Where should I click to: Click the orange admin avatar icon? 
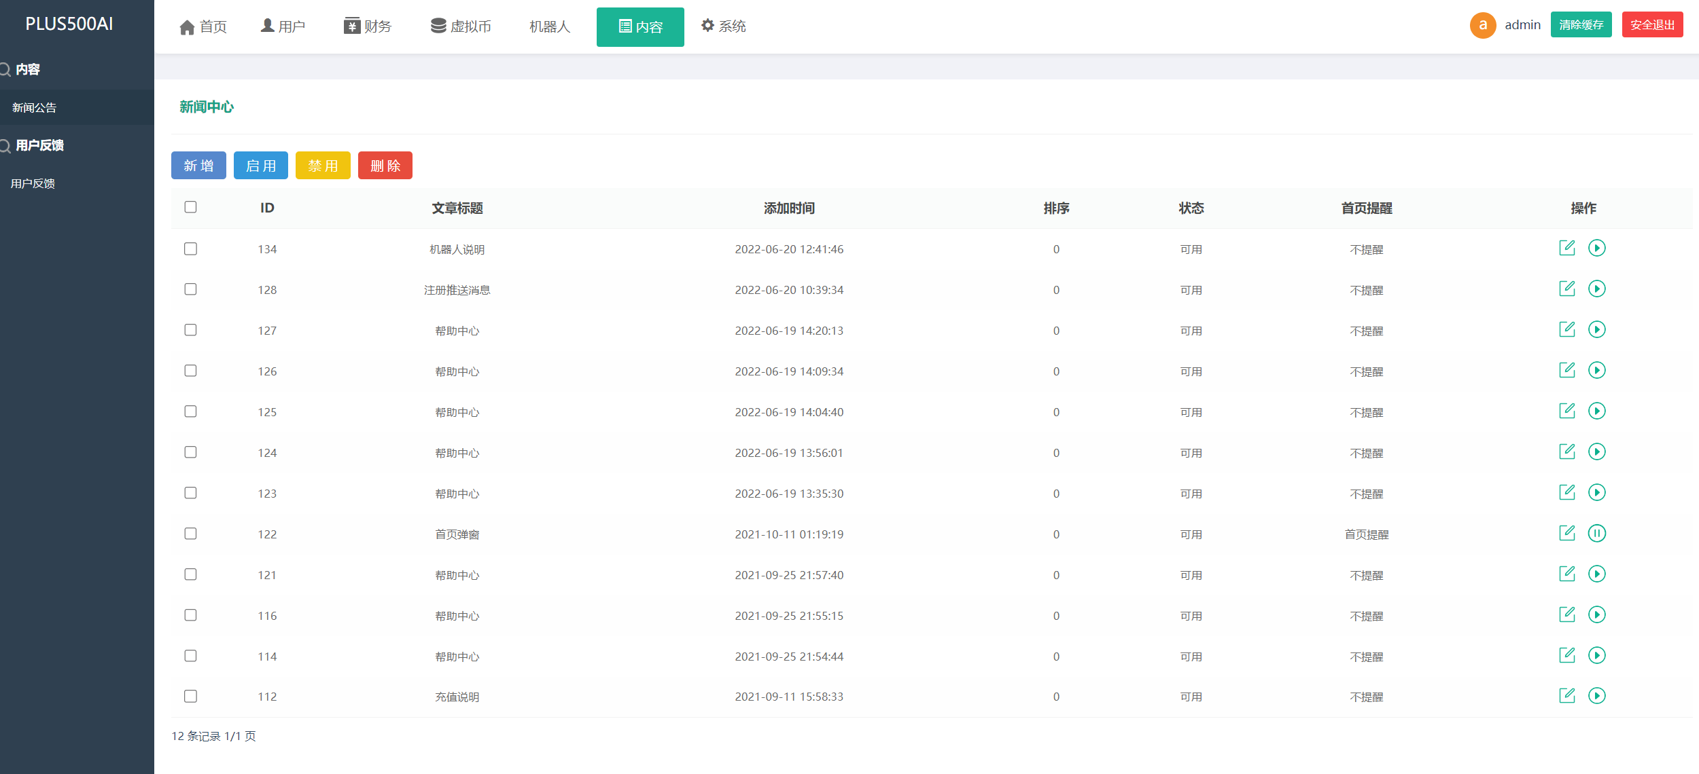coord(1482,25)
